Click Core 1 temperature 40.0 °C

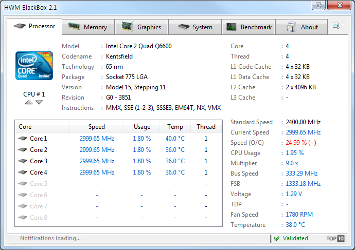[175, 139]
